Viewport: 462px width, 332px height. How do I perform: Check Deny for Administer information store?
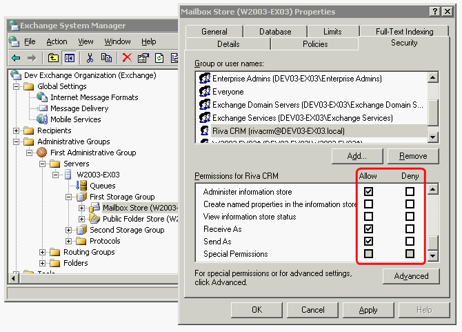pos(410,191)
